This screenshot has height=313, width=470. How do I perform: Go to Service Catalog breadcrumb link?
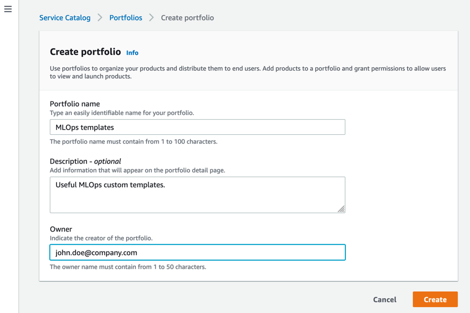click(65, 18)
